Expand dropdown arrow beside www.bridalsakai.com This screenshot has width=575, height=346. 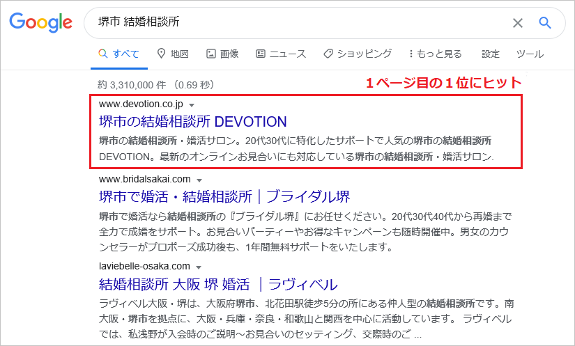199,180
